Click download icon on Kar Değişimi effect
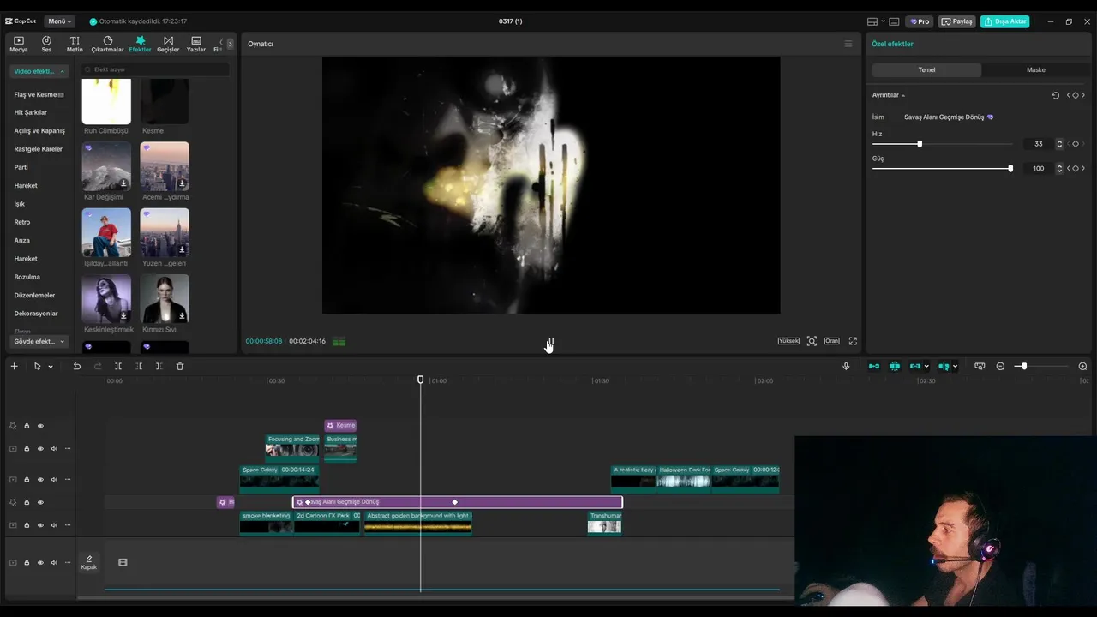 click(123, 183)
